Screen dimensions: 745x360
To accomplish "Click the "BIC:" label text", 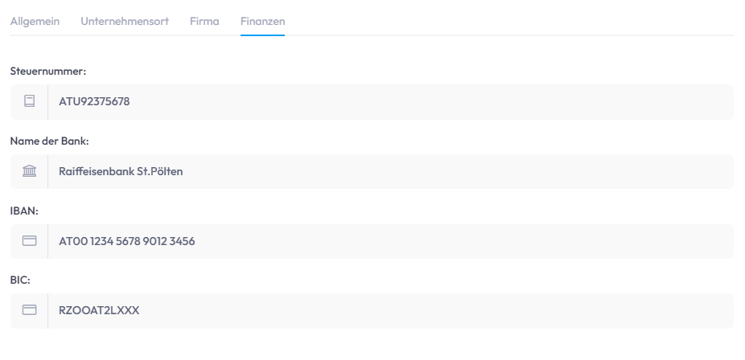I will tap(20, 280).
